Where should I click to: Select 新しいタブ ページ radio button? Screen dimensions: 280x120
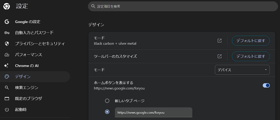point(107,101)
